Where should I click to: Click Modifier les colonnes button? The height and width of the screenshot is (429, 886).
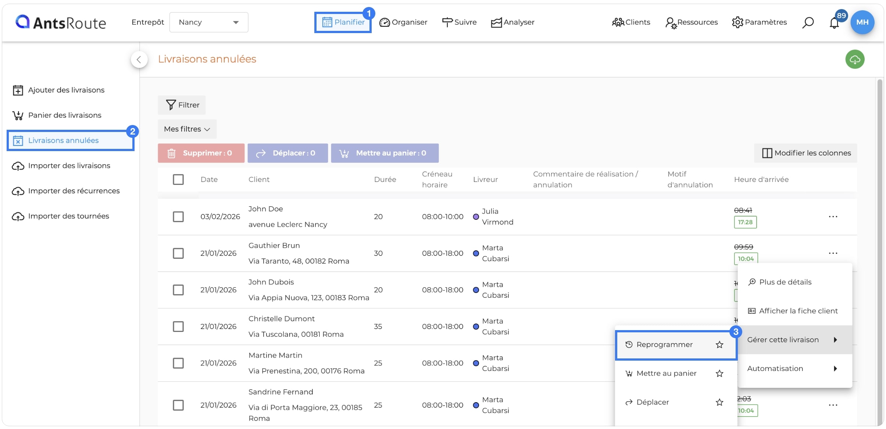(x=805, y=153)
